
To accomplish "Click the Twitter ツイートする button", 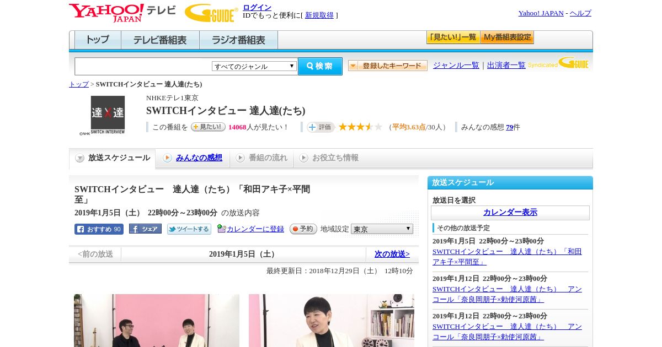I will tap(189, 229).
